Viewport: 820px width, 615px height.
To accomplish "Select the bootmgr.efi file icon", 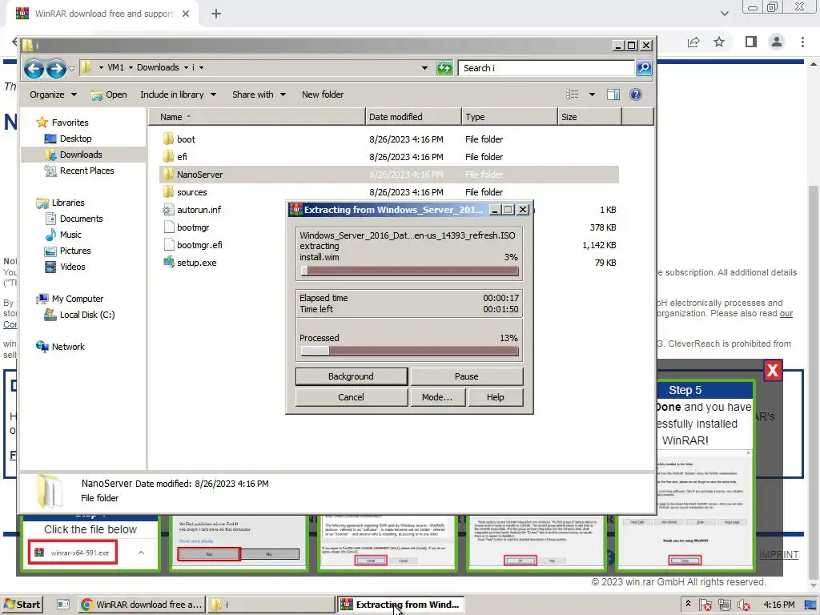I will click(x=168, y=245).
